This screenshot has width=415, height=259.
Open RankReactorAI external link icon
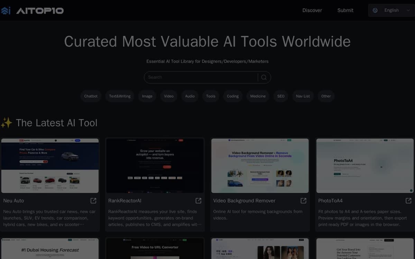click(199, 201)
